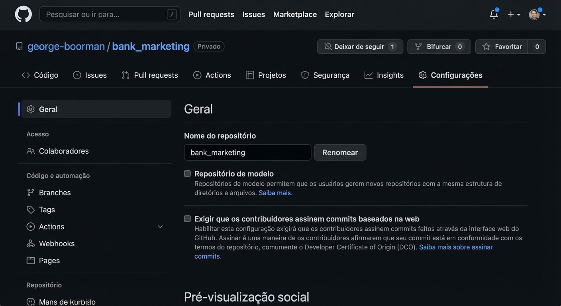Open the profile avatar dropdown
This screenshot has width=561, height=306.
534,14
